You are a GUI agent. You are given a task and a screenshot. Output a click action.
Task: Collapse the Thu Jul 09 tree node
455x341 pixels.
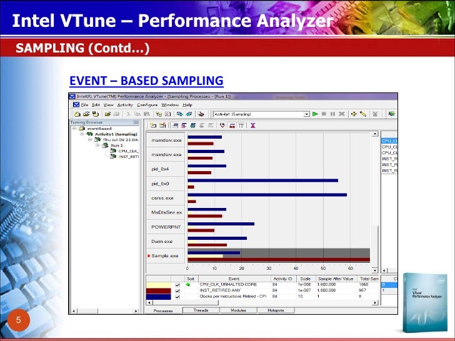click(x=90, y=139)
